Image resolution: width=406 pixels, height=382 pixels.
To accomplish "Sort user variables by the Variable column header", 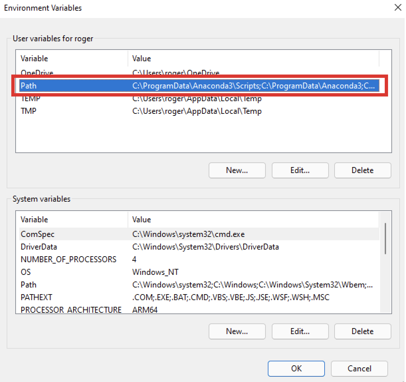I will pyautogui.click(x=34, y=58).
